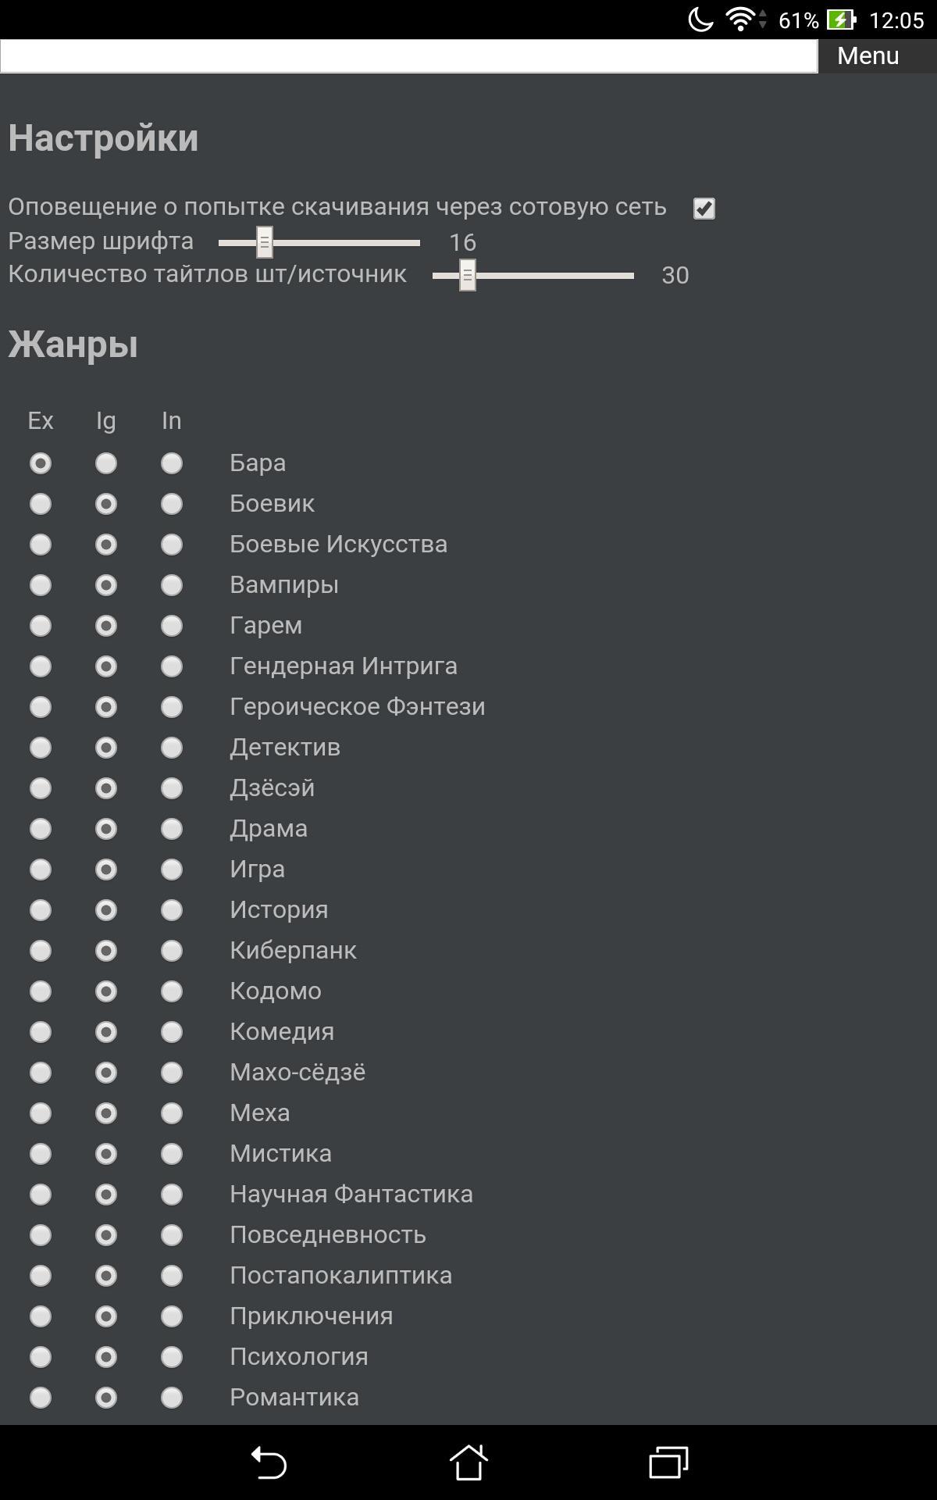Uncheck the cellular download notification checkbox
Screen dimensions: 937x1500
(x=704, y=209)
